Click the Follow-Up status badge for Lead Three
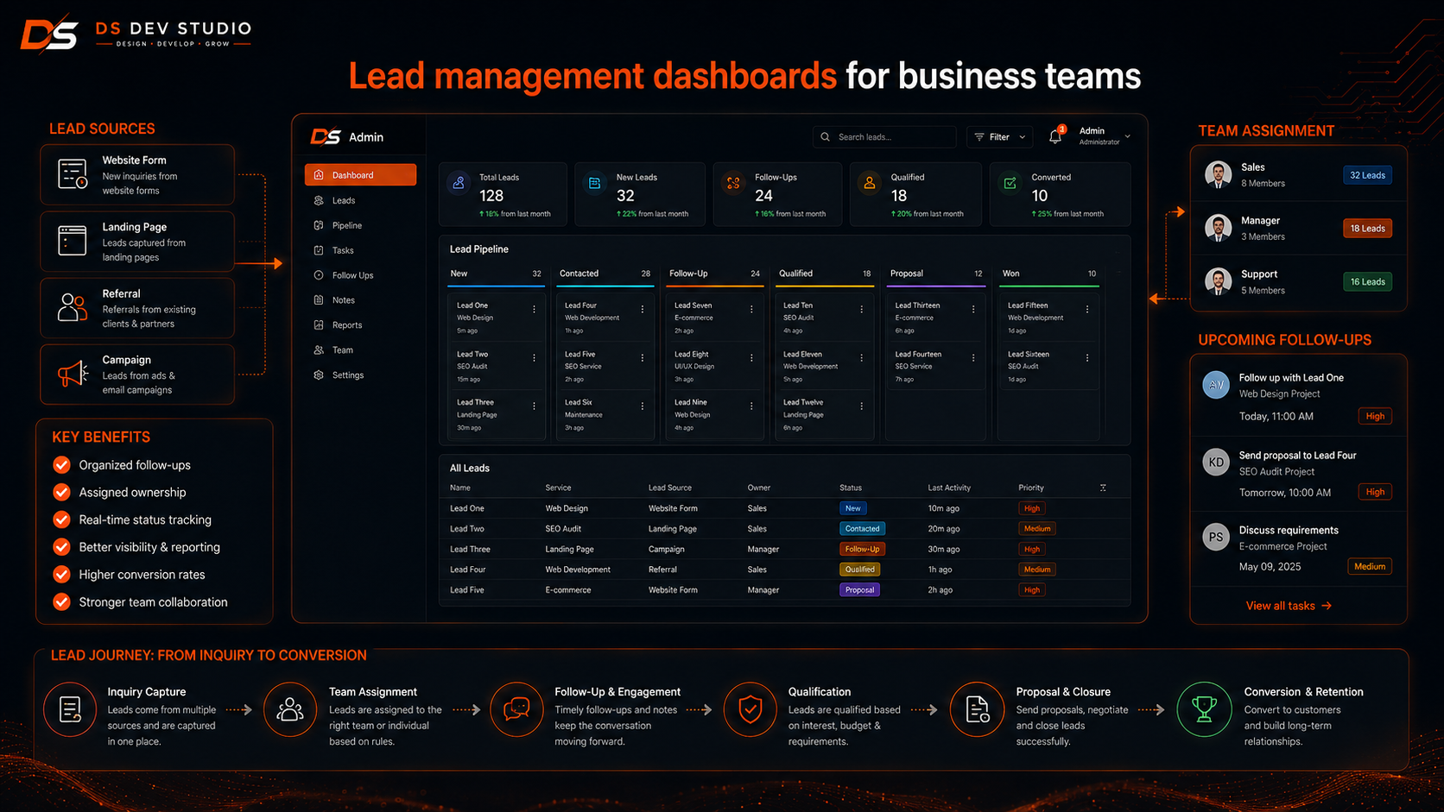 [x=862, y=549]
